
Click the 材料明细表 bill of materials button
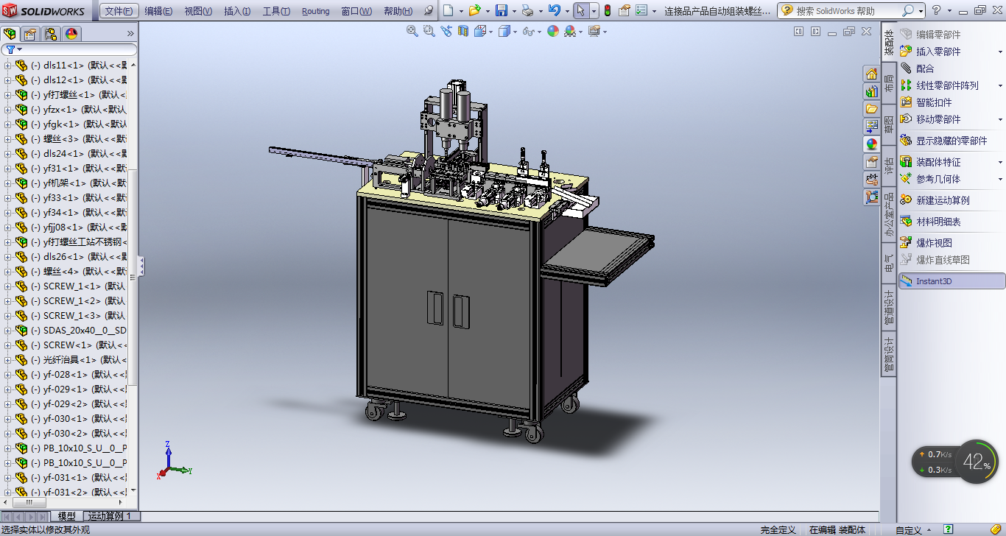[x=938, y=222]
